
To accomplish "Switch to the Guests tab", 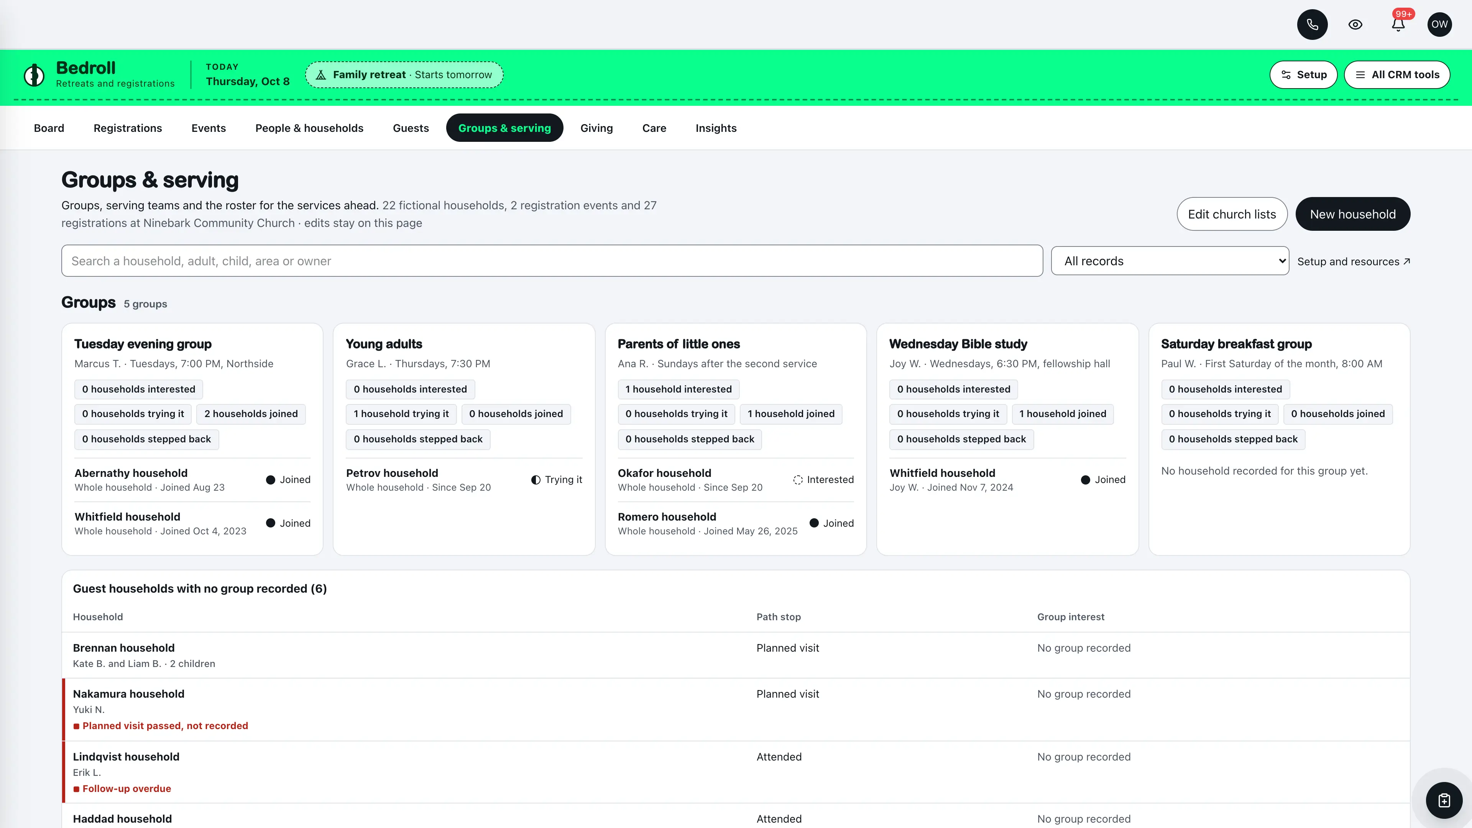I will [x=411, y=128].
